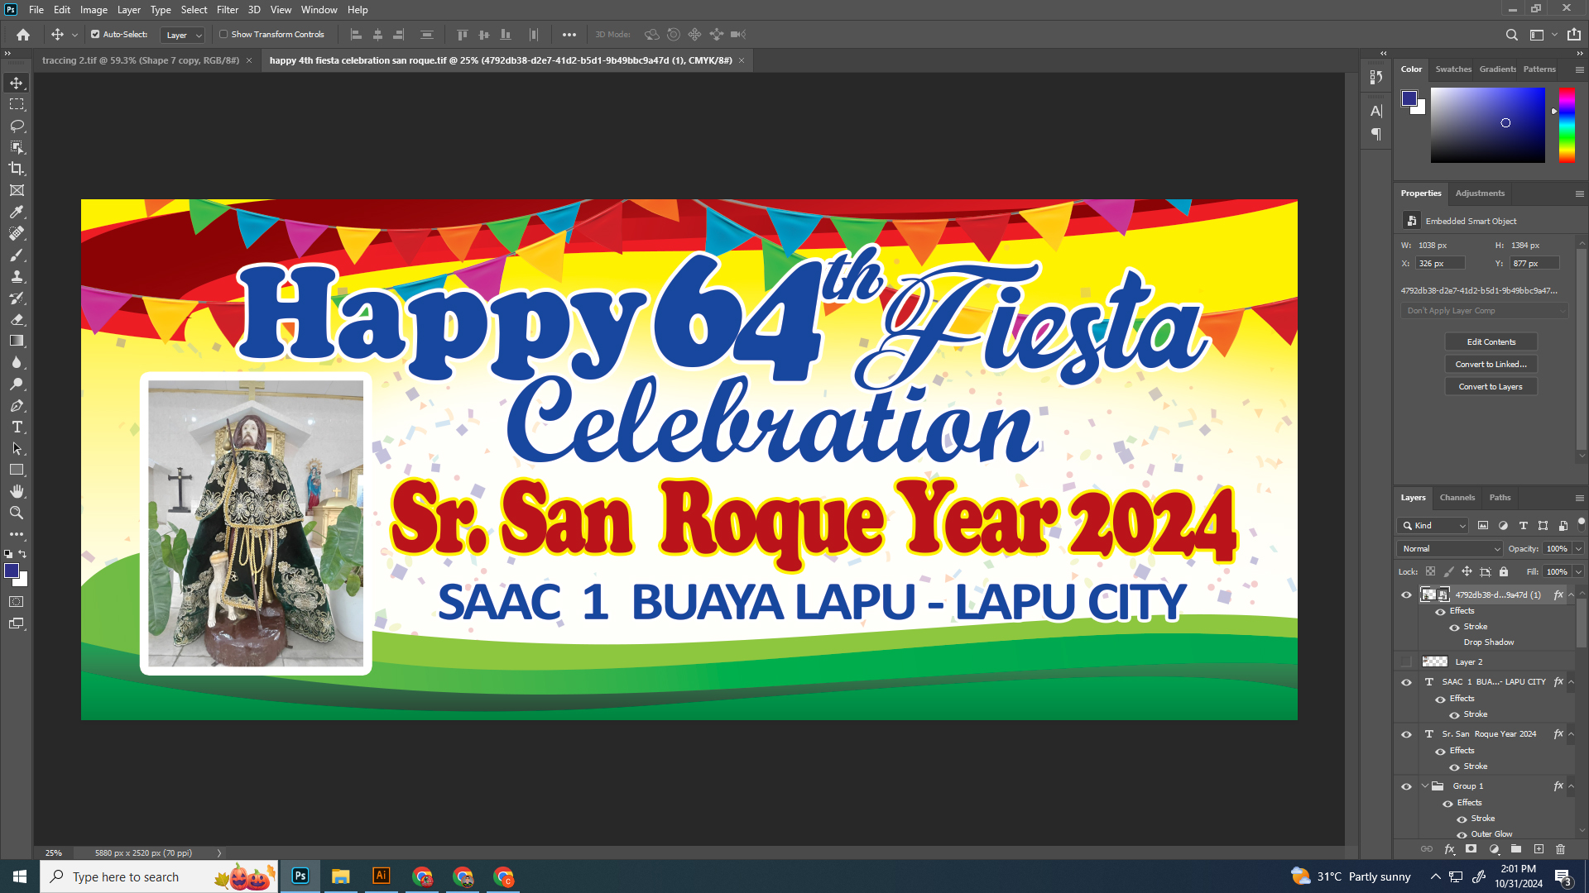Viewport: 1589px width, 893px height.
Task: Toggle the Auto-Select checkbox
Action: click(x=95, y=35)
